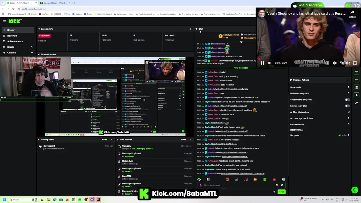
Task: Toggle YouTube closed captions
Action: click(327, 63)
